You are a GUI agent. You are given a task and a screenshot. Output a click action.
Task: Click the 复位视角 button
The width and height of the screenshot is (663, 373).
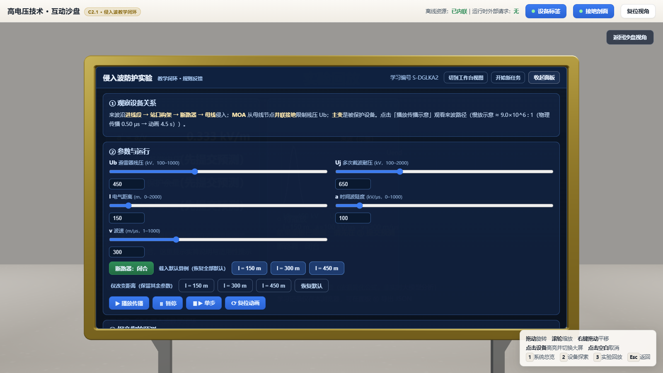pos(638,11)
